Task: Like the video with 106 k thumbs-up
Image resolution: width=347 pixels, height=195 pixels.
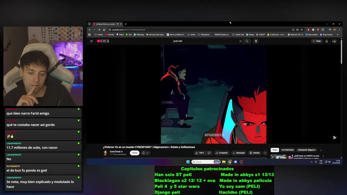Action: pyautogui.click(x=200, y=153)
